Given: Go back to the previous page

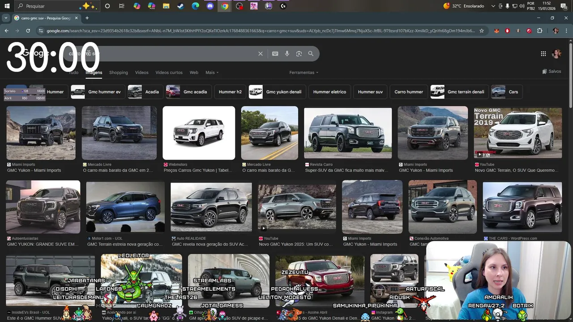Looking at the screenshot, I should (x=6, y=31).
